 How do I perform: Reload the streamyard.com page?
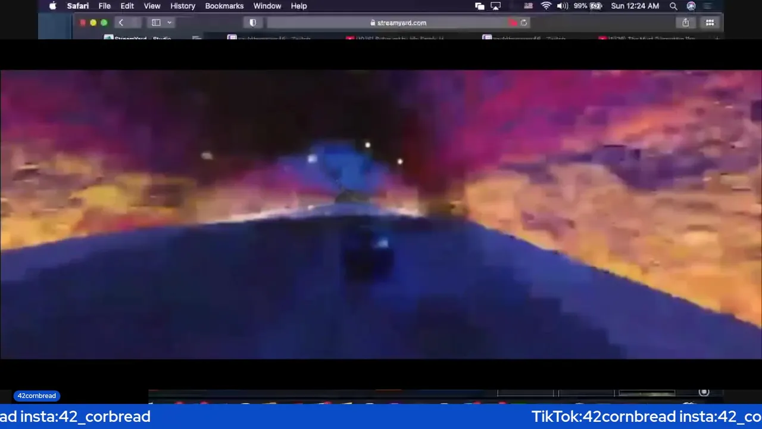(523, 23)
